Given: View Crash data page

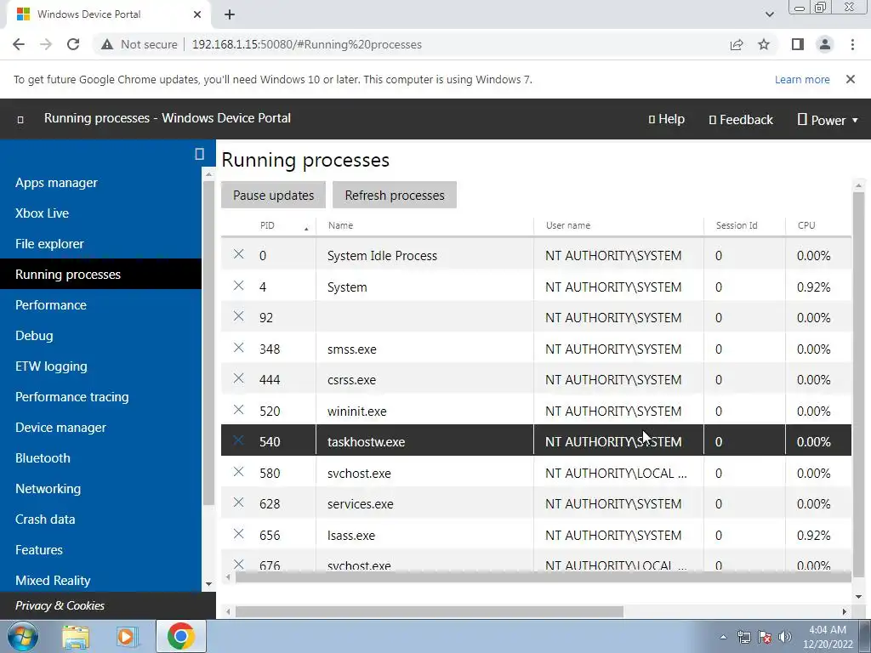Looking at the screenshot, I should [x=45, y=520].
